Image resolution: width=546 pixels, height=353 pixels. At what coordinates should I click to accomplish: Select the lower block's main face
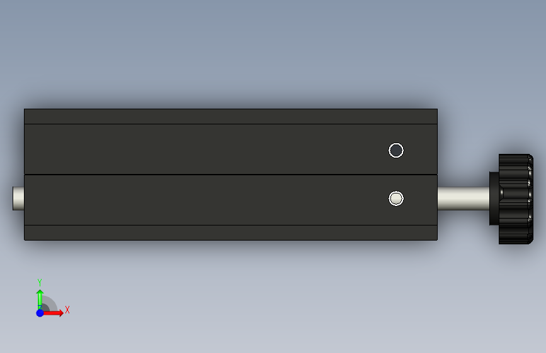[230, 200]
